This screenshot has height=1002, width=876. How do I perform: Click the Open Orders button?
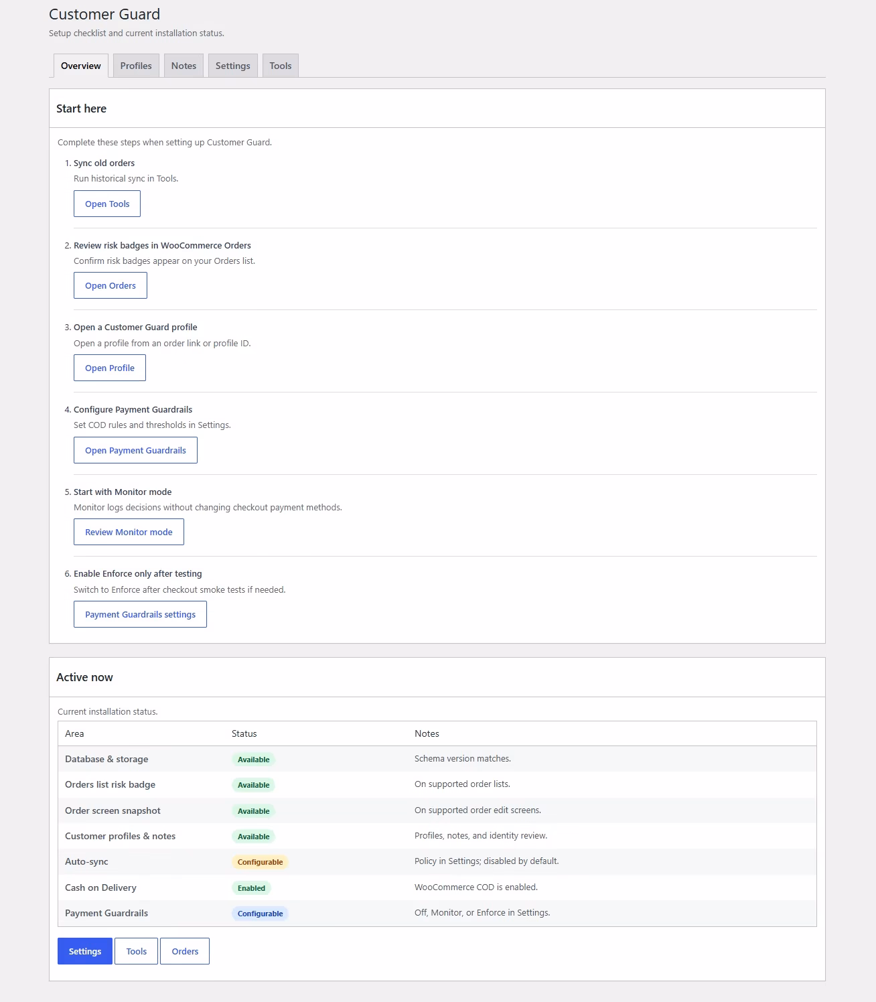point(111,285)
